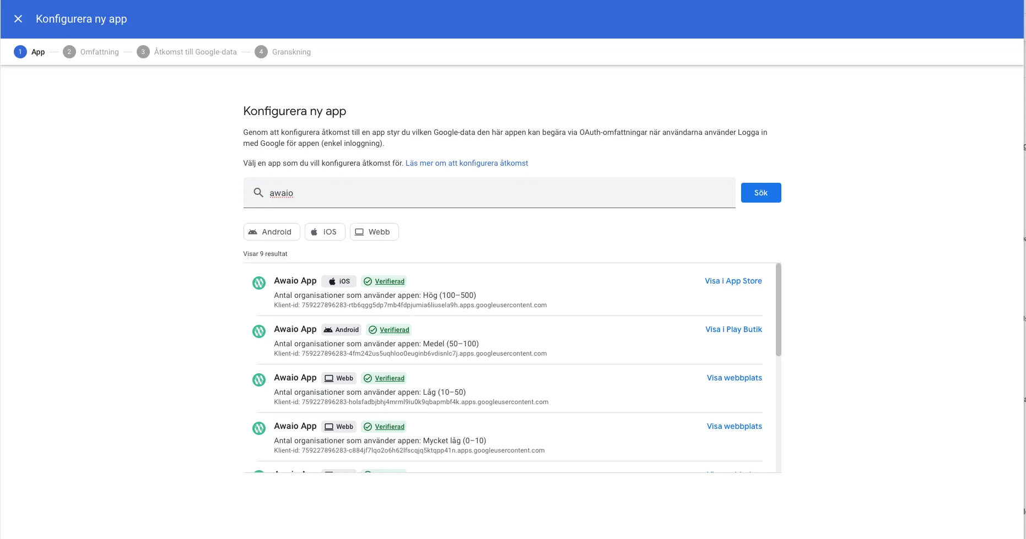Go to step 4 Granskning
This screenshot has width=1026, height=539.
283,52
